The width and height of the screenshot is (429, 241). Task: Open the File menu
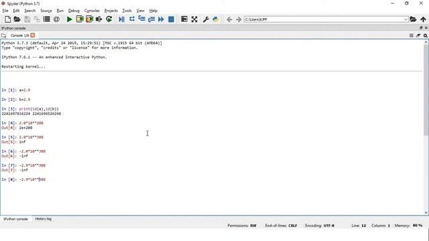[5, 11]
